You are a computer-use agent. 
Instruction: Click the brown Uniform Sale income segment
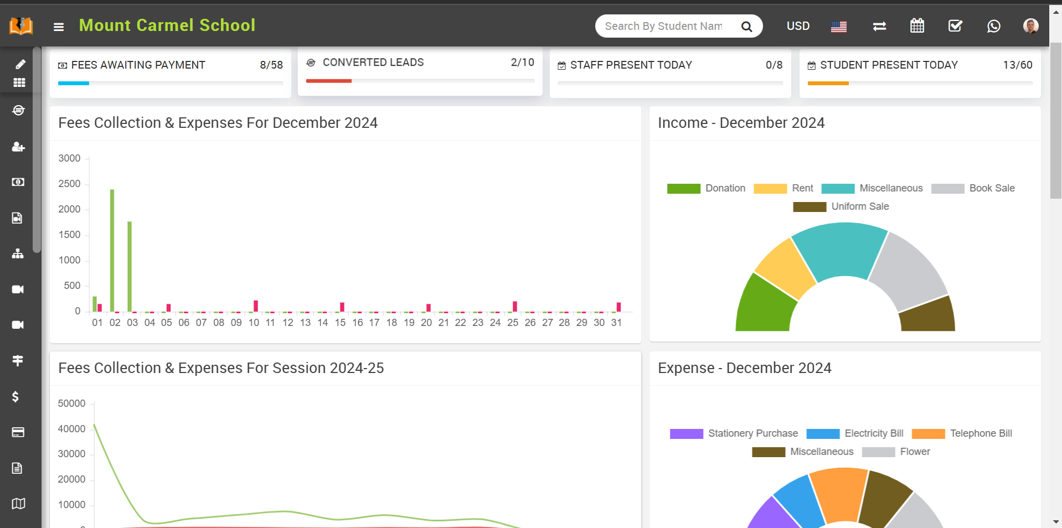928,317
